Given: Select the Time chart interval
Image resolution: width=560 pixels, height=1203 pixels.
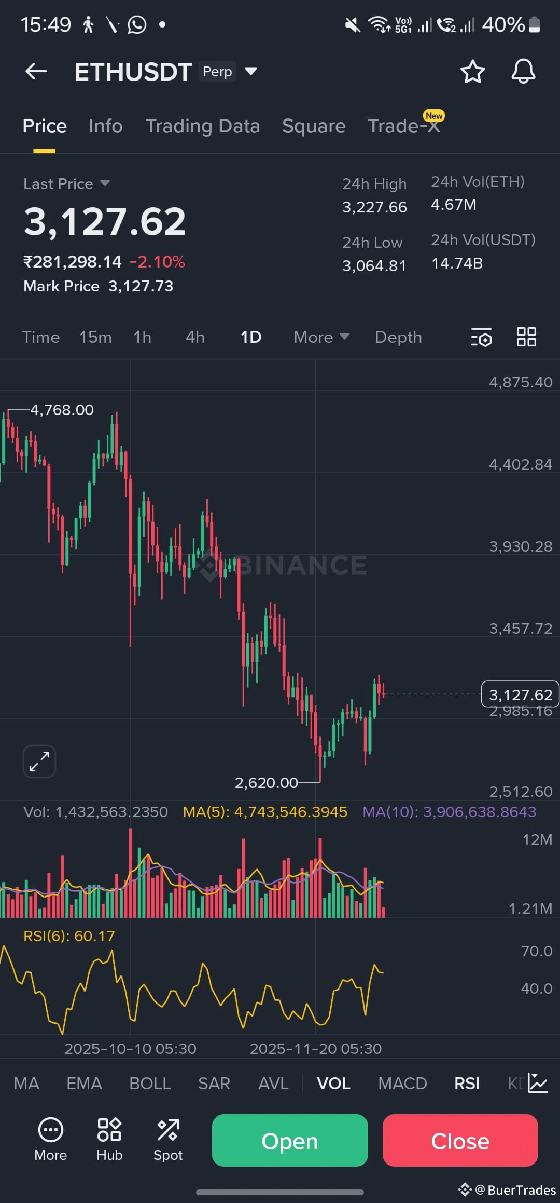Looking at the screenshot, I should pos(41,337).
